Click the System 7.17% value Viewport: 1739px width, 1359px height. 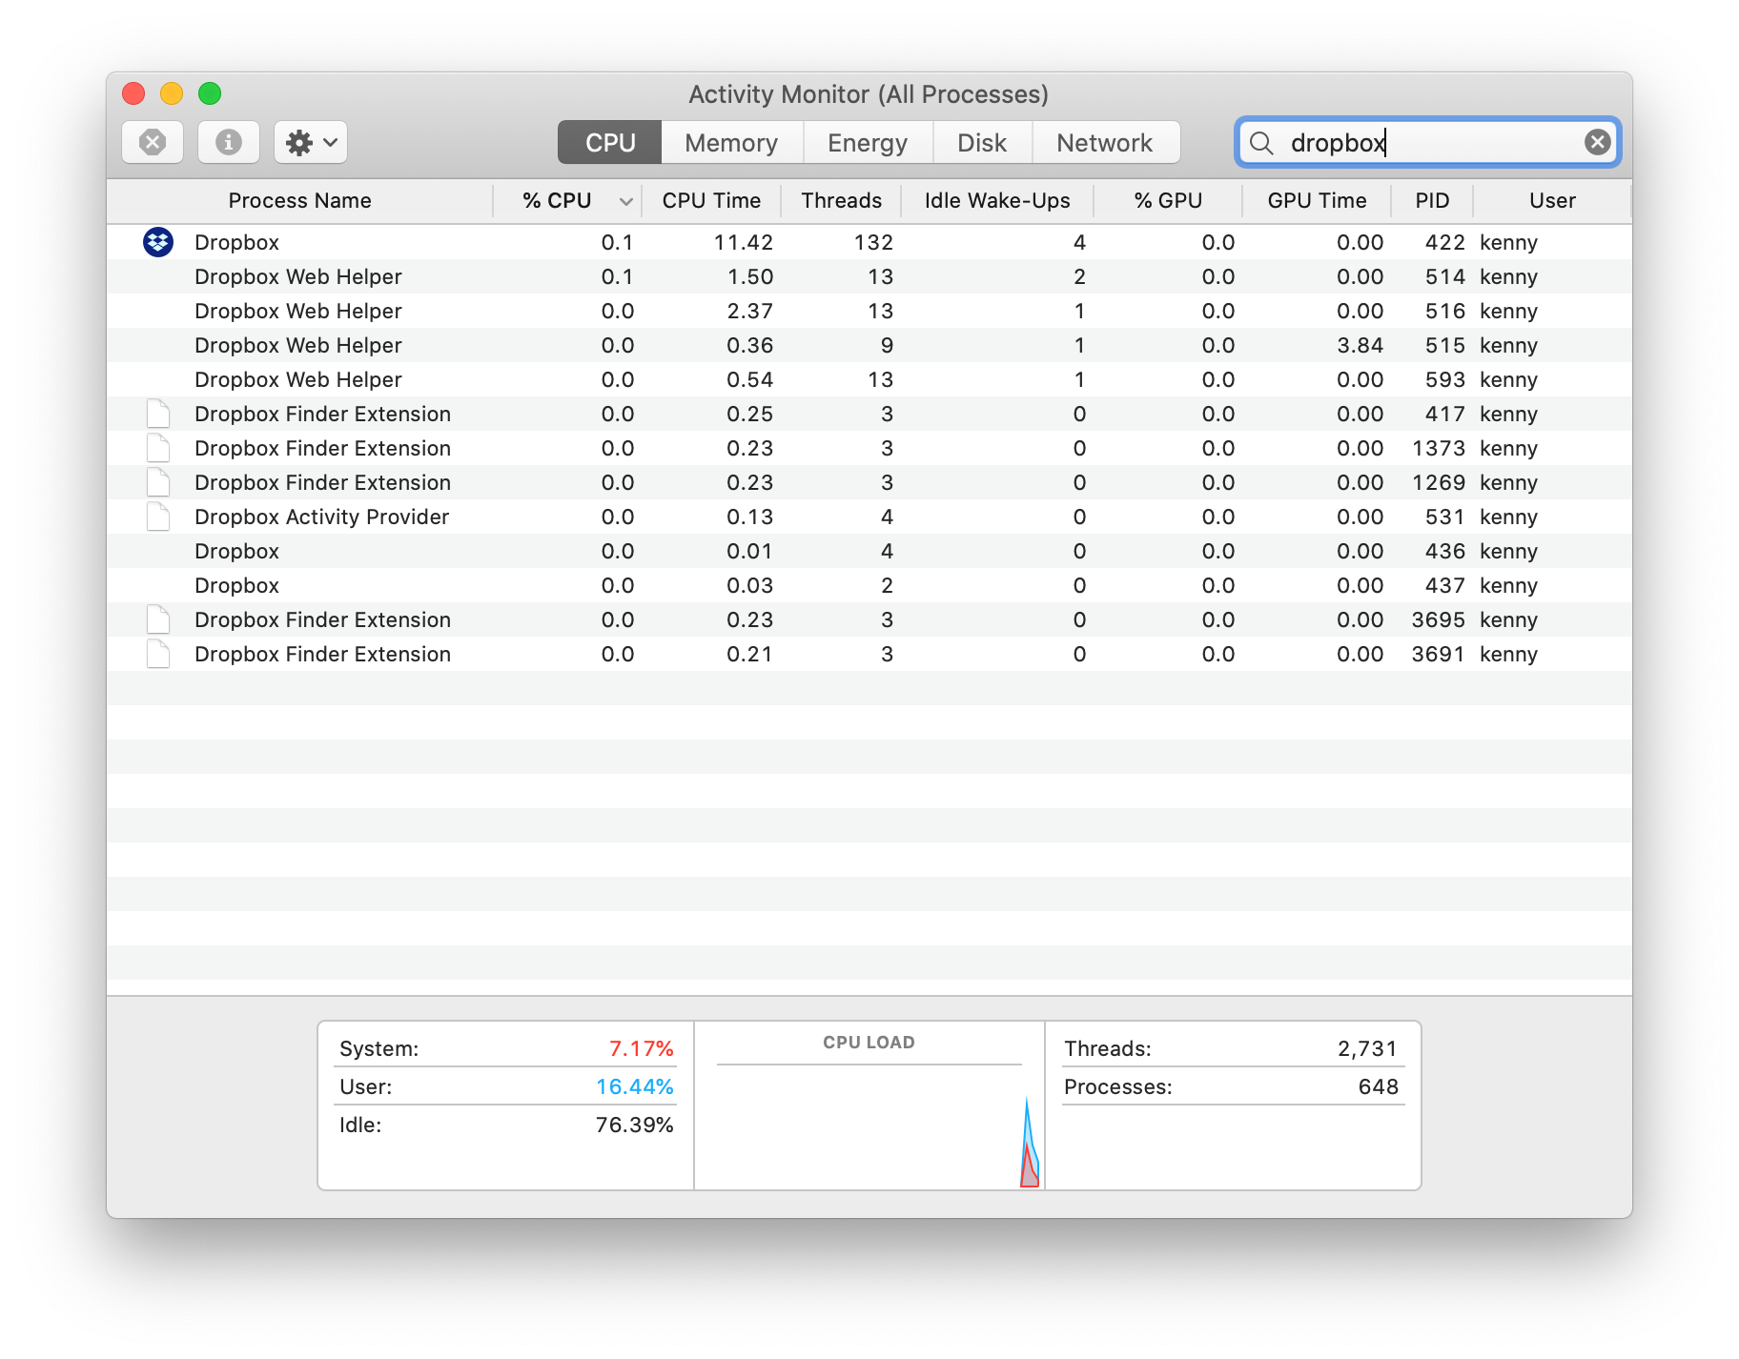pyautogui.click(x=641, y=1048)
